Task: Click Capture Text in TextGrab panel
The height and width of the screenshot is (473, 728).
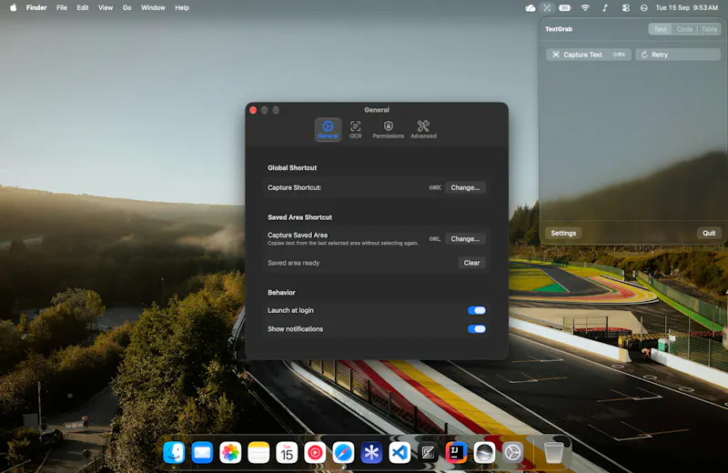Action: click(589, 55)
